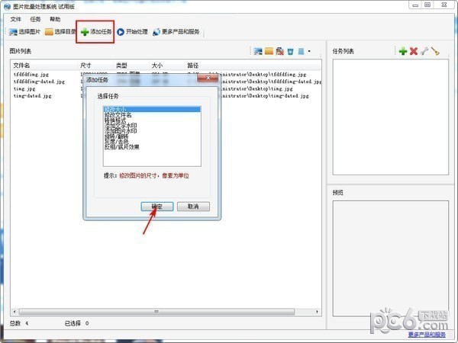Select 修改大小 in the task list box

coord(152,109)
